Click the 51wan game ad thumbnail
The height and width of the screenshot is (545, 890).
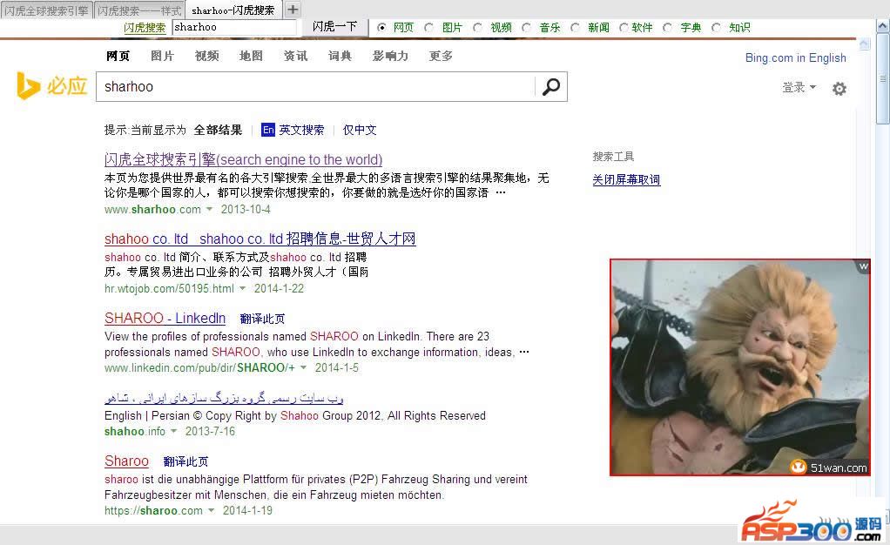[x=740, y=367]
